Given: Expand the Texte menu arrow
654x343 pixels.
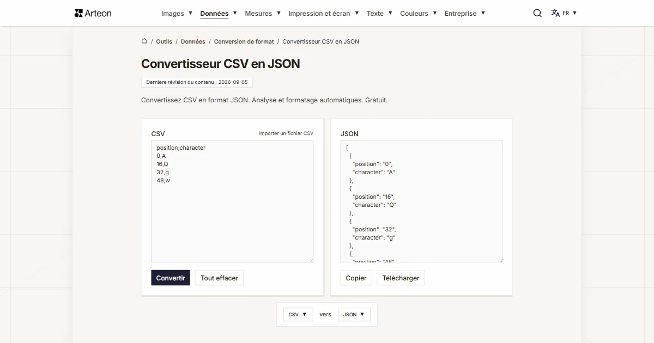Looking at the screenshot, I should pyautogui.click(x=390, y=13).
